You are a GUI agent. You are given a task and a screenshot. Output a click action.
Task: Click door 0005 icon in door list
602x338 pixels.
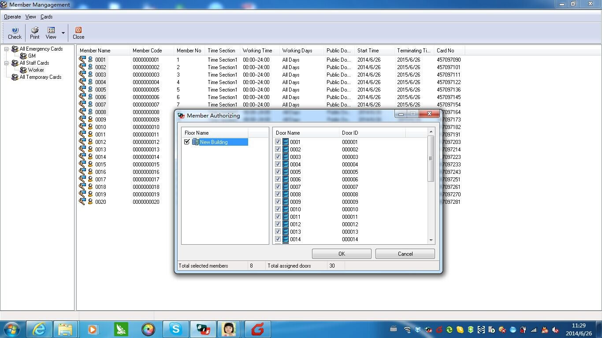pos(286,172)
